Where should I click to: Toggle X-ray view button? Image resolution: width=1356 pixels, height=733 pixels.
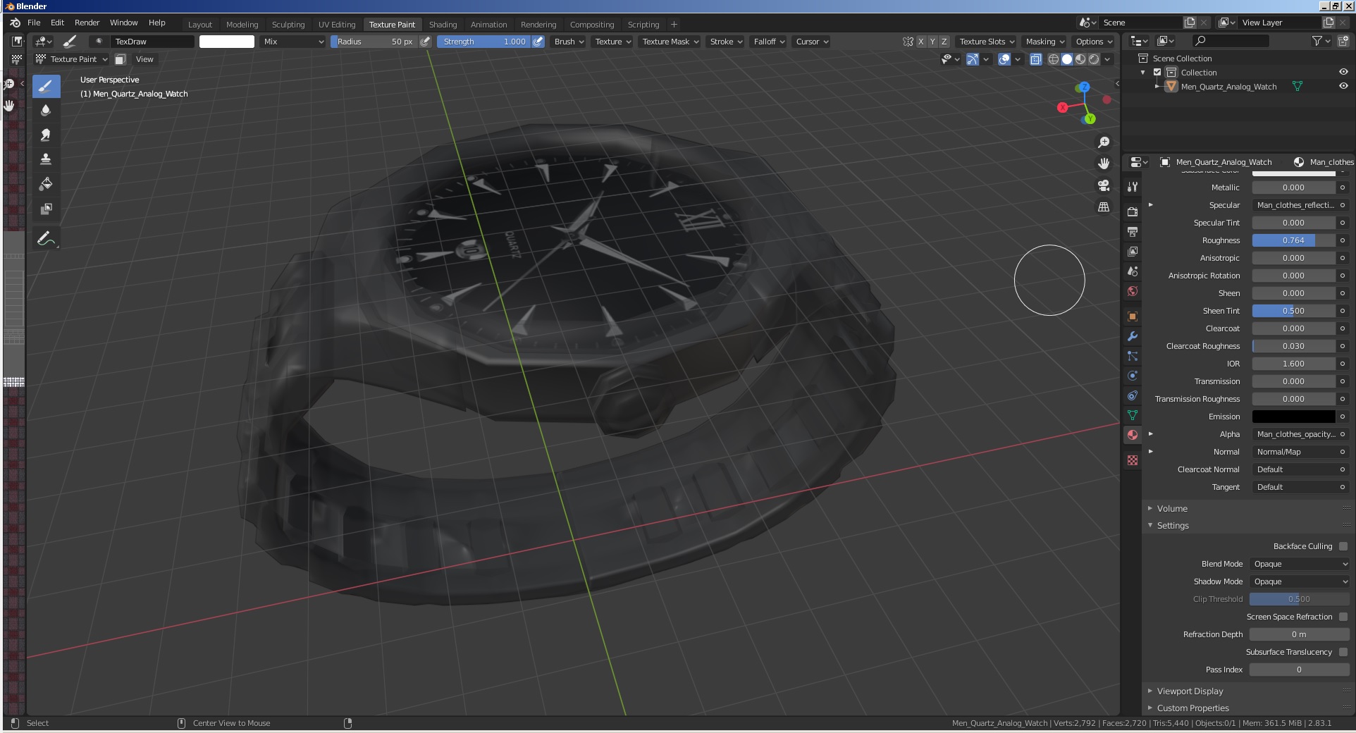[x=1036, y=59]
